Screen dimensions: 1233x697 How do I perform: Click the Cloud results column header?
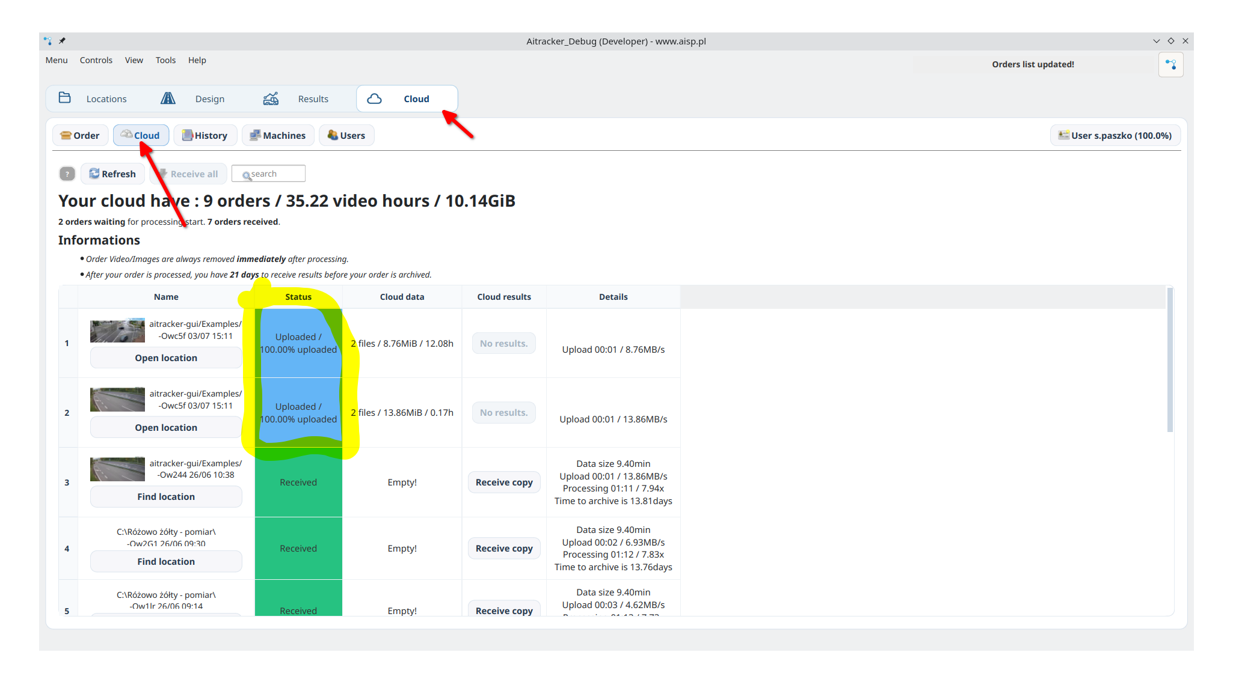click(504, 297)
